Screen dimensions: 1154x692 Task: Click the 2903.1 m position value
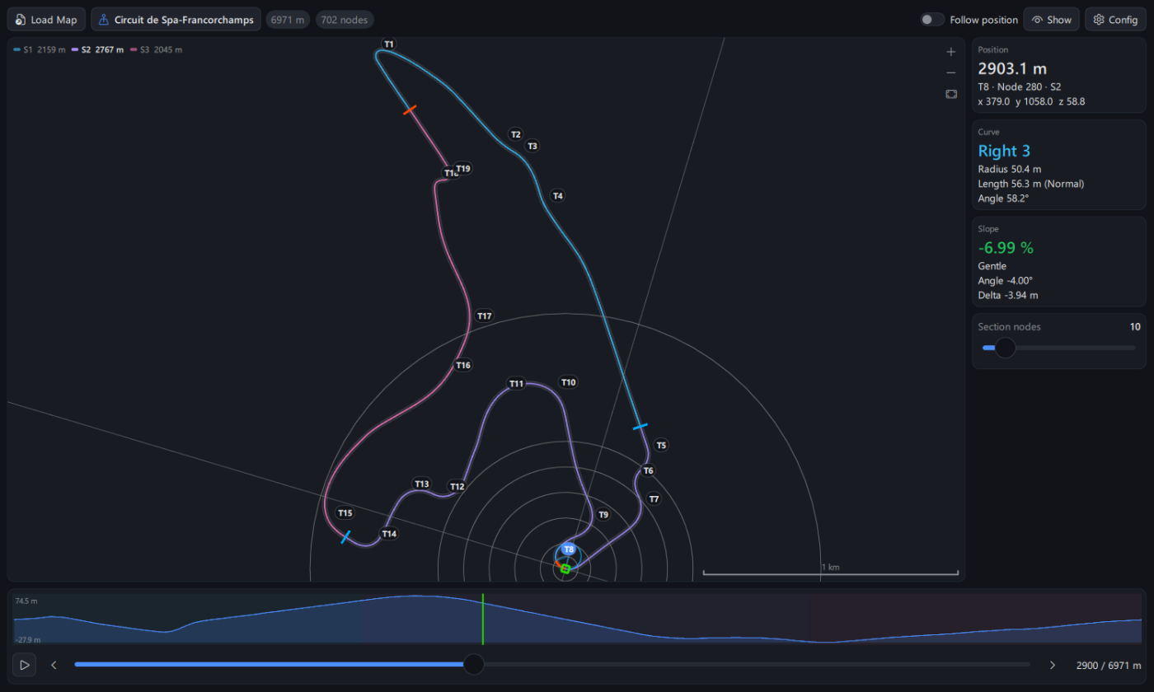1012,69
